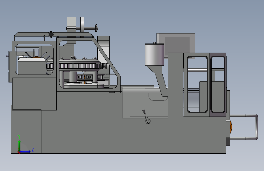
Task: Click the green Y axis of the triad
Action: [x=19, y=145]
